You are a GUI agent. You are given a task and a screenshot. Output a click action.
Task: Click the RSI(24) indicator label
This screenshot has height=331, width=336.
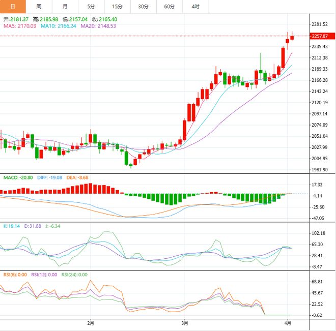(74, 275)
